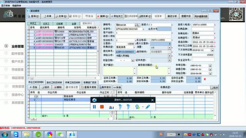Toggle the checkbox for job row 2

point(37,100)
